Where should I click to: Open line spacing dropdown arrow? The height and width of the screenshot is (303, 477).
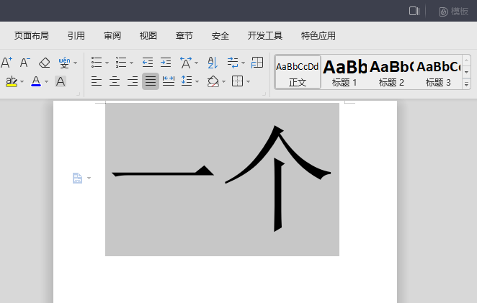[x=197, y=81]
